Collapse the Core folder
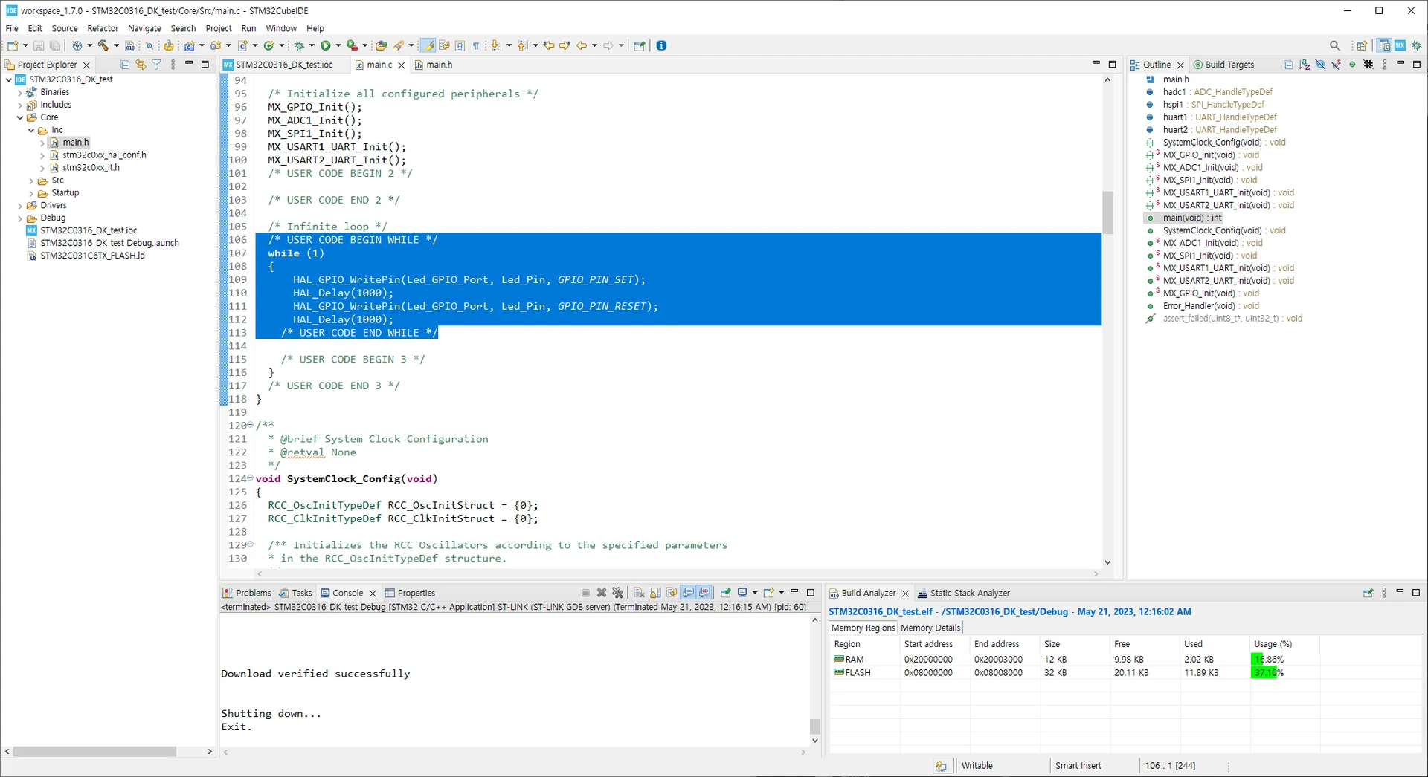 [x=20, y=117]
